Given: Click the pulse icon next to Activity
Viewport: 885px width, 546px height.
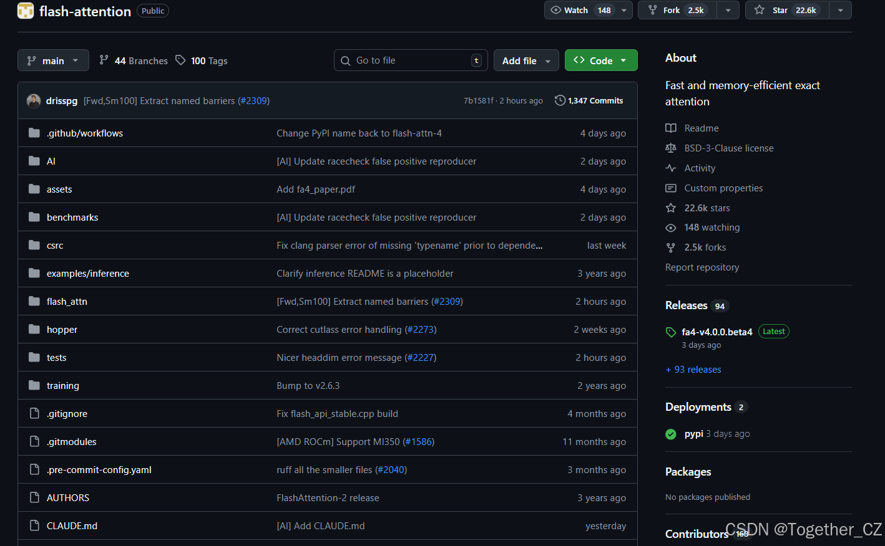Looking at the screenshot, I should [671, 168].
